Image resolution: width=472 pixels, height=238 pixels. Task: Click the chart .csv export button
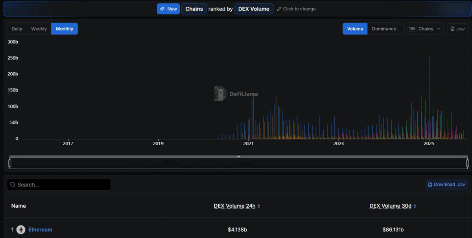(x=457, y=29)
